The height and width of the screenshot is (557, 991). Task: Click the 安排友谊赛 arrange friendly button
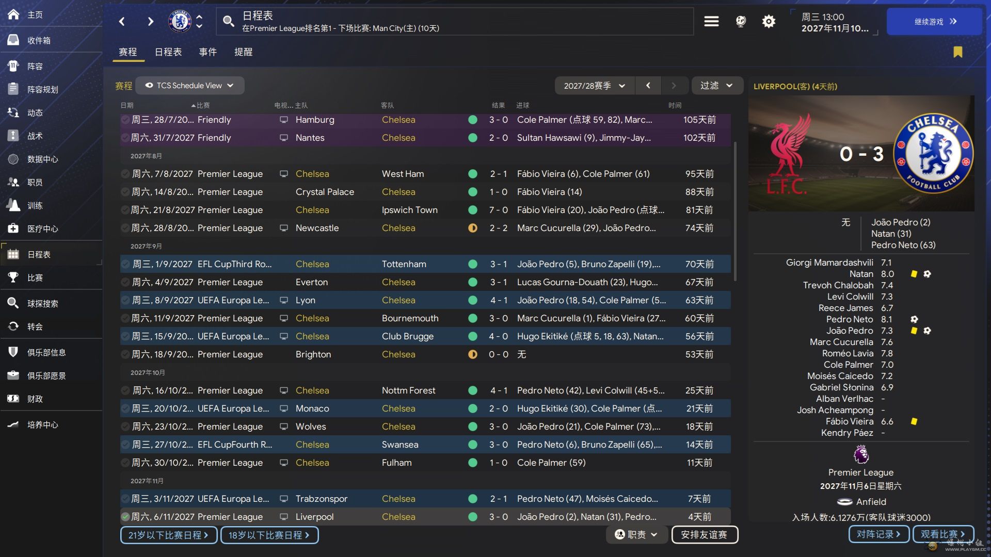(705, 535)
